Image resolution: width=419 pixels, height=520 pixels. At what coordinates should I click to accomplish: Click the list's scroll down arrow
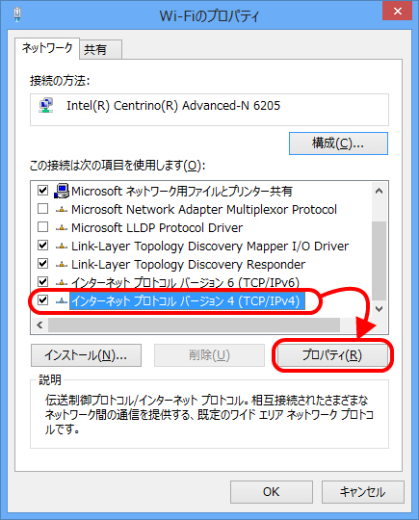tap(379, 309)
